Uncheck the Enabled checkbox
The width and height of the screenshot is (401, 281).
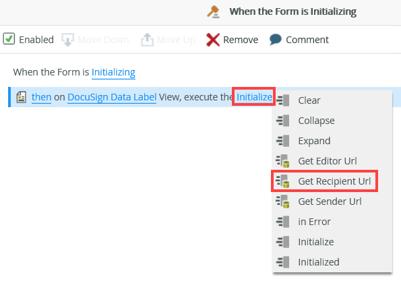(x=9, y=39)
